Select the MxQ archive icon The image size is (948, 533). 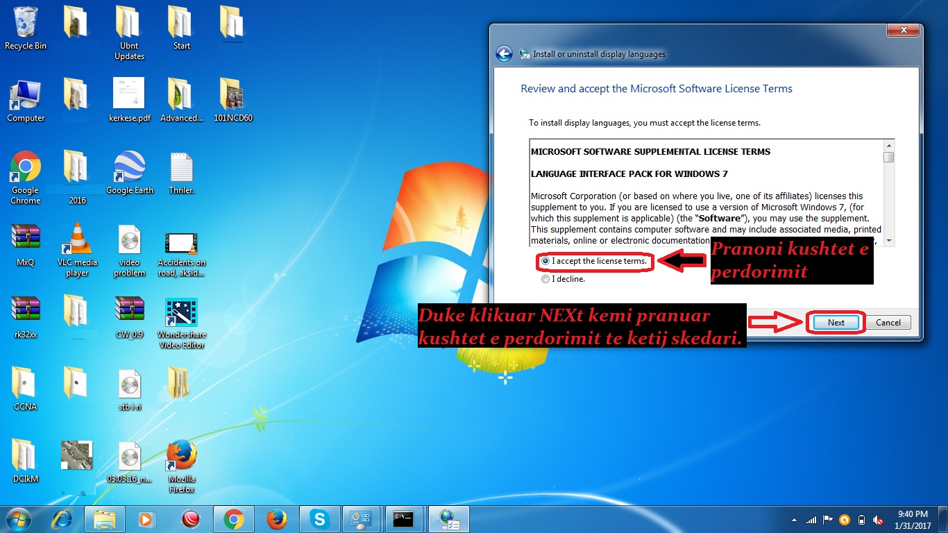click(x=26, y=245)
